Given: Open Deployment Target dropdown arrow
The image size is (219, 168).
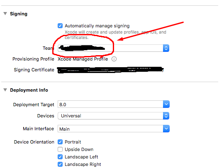Looking at the screenshot, I should 166,104.
